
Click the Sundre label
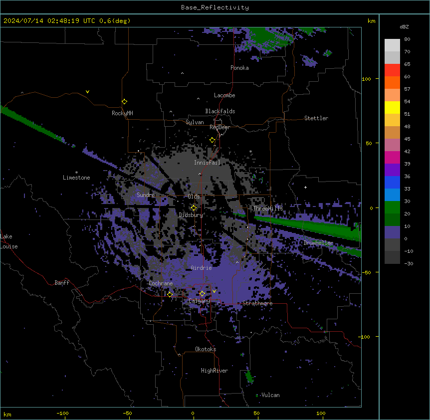point(146,195)
